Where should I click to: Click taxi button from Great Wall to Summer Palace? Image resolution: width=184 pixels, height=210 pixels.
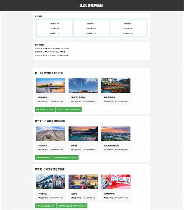(x=43, y=158)
